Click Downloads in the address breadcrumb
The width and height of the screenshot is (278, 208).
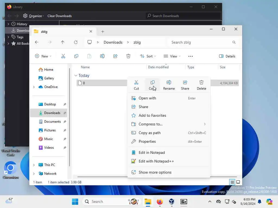pyautogui.click(x=113, y=42)
